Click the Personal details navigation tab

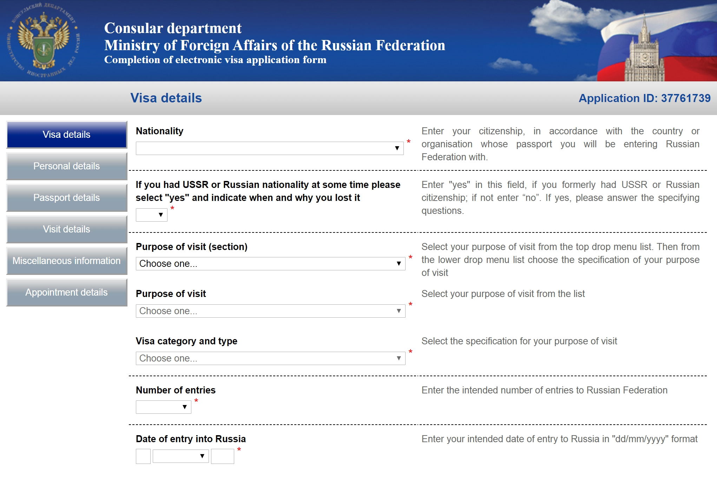[x=66, y=166]
